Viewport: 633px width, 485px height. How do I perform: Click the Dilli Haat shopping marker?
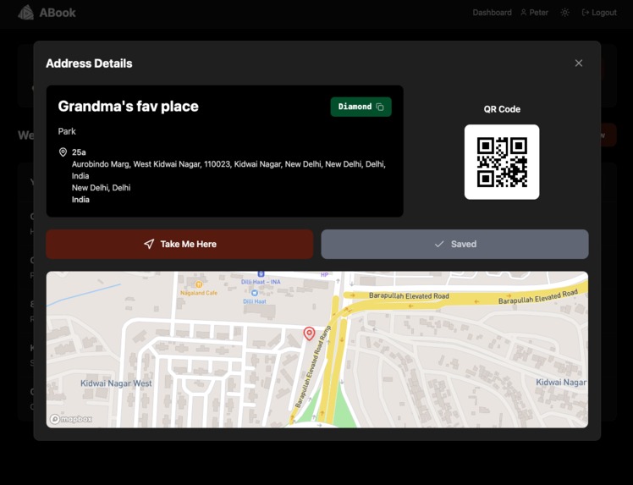(x=255, y=293)
